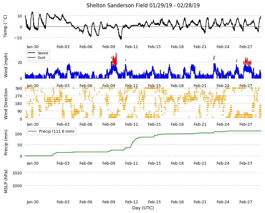
Task: Click Feb-12 tick under the temperature plot
Action: click(x=132, y=47)
